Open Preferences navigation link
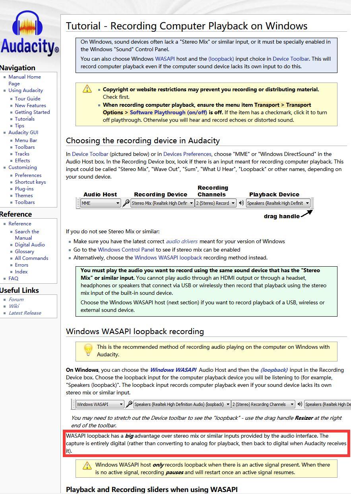The width and height of the screenshot is (351, 494). [x=28, y=175]
